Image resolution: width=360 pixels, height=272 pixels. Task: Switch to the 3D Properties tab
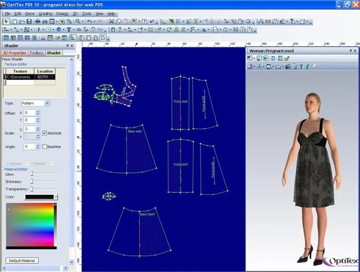tap(14, 53)
